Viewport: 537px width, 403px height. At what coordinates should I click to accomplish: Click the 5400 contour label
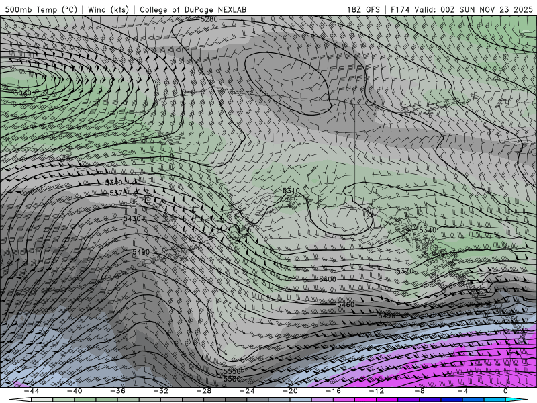click(x=328, y=279)
